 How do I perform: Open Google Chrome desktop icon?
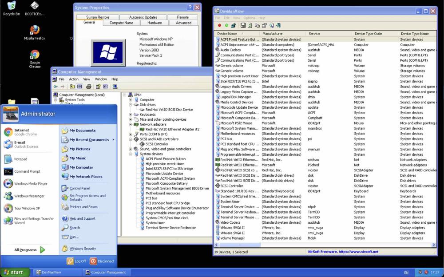click(35, 59)
